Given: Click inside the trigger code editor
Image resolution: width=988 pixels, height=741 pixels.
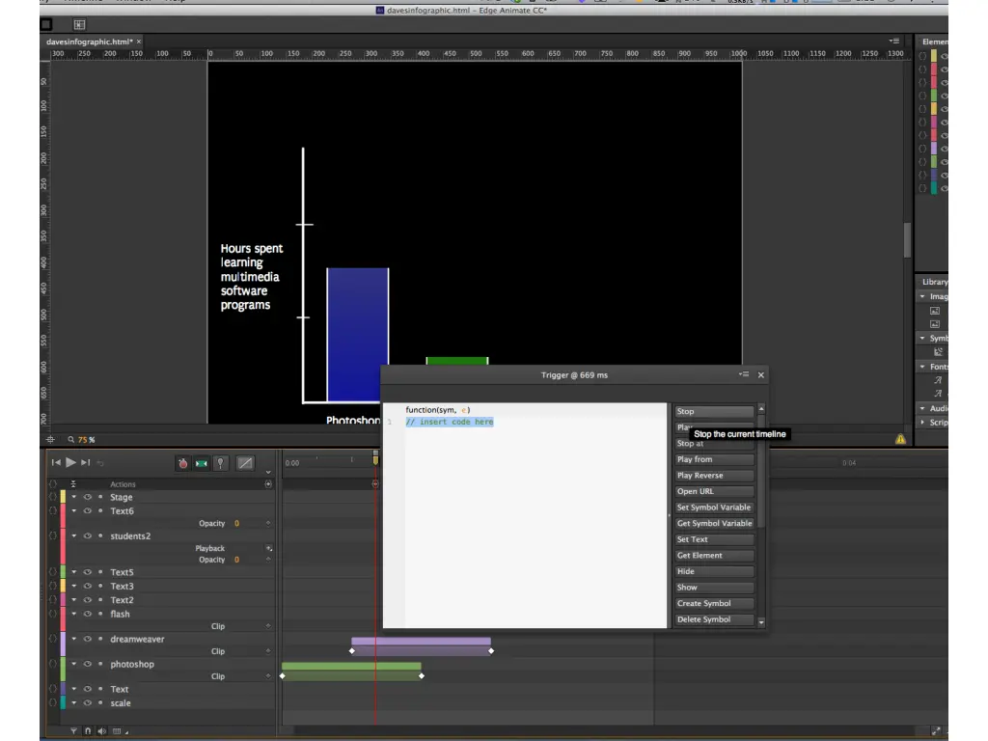Looking at the screenshot, I should (x=524, y=515).
